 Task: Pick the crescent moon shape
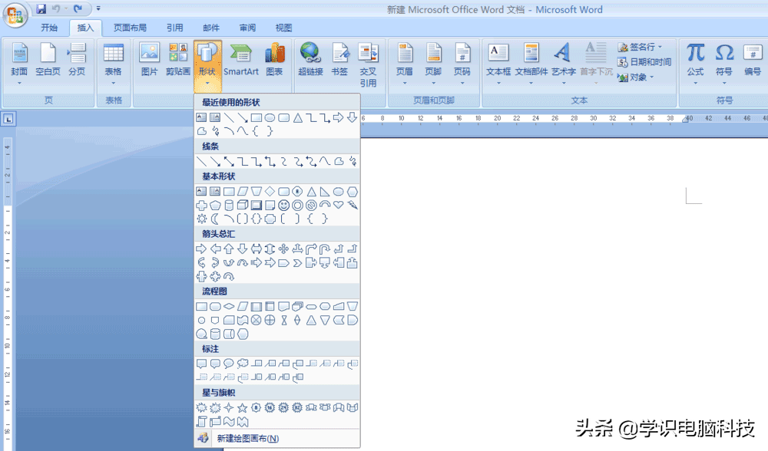coord(215,219)
